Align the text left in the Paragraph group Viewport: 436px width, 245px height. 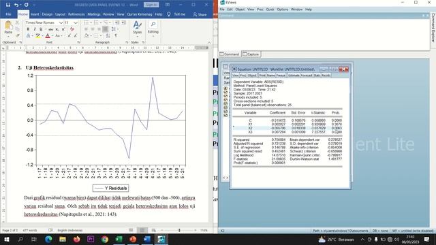pyautogui.click(x=86, y=29)
